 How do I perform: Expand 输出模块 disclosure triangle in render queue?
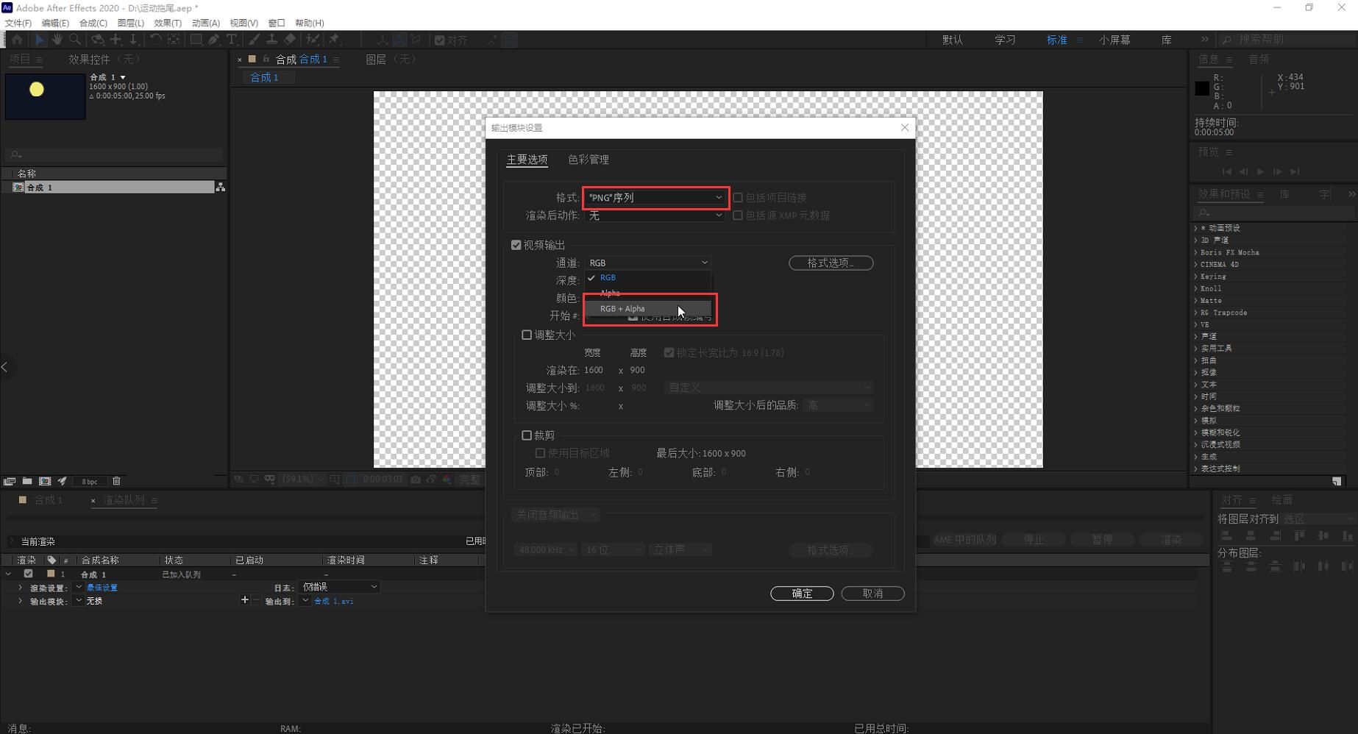tap(20, 601)
